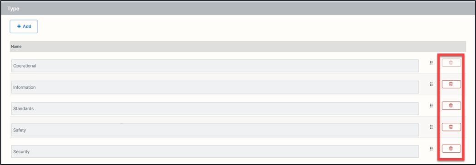Edit the Information name field
476x165 pixels.
(215, 87)
